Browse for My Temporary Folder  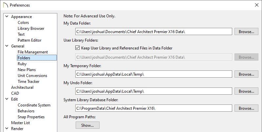coord(246,74)
